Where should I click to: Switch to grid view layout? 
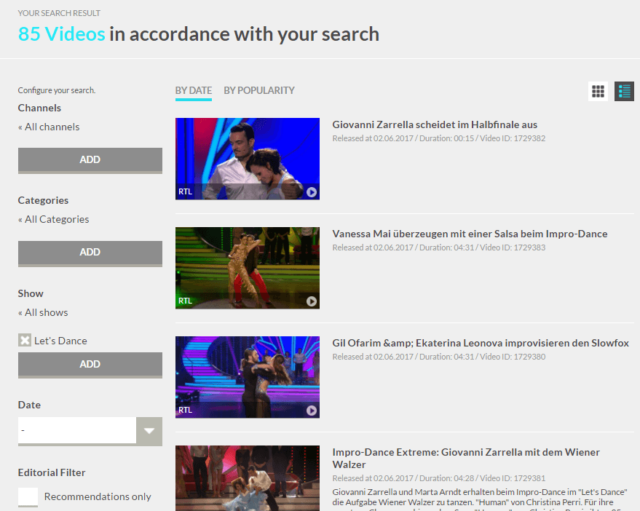coord(598,92)
